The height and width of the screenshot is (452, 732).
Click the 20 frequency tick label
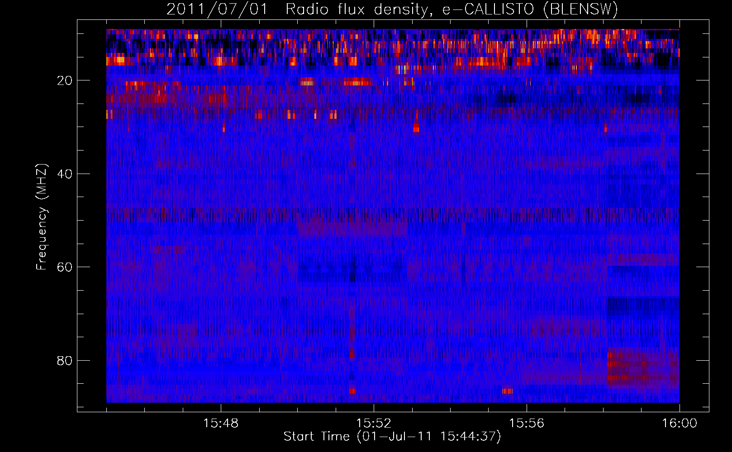[65, 81]
